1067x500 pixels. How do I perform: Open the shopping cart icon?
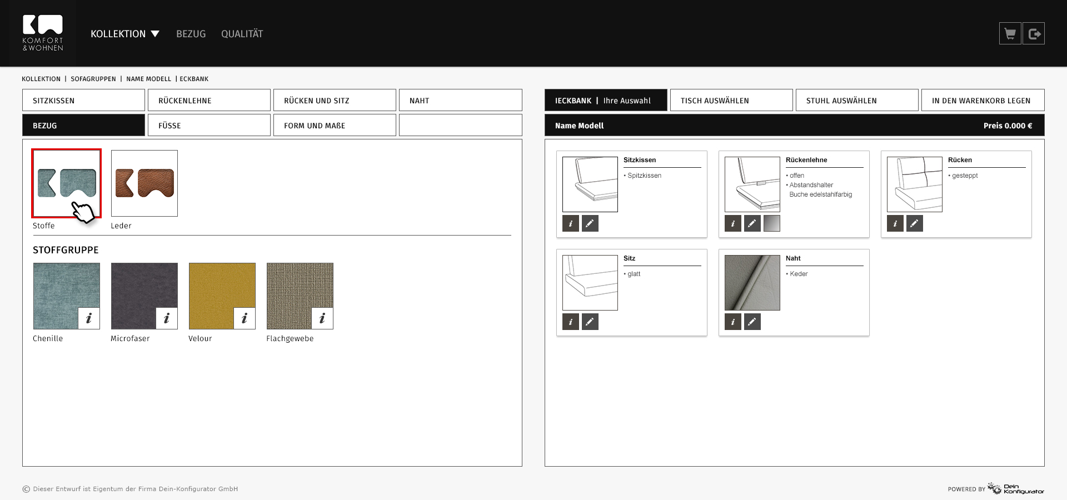pos(1010,34)
